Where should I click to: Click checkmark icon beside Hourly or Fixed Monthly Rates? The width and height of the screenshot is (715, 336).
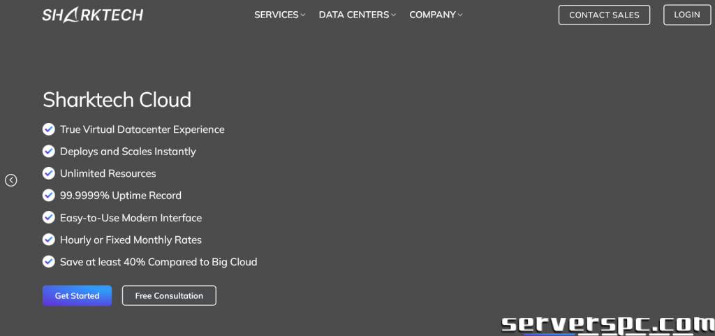pyautogui.click(x=49, y=240)
